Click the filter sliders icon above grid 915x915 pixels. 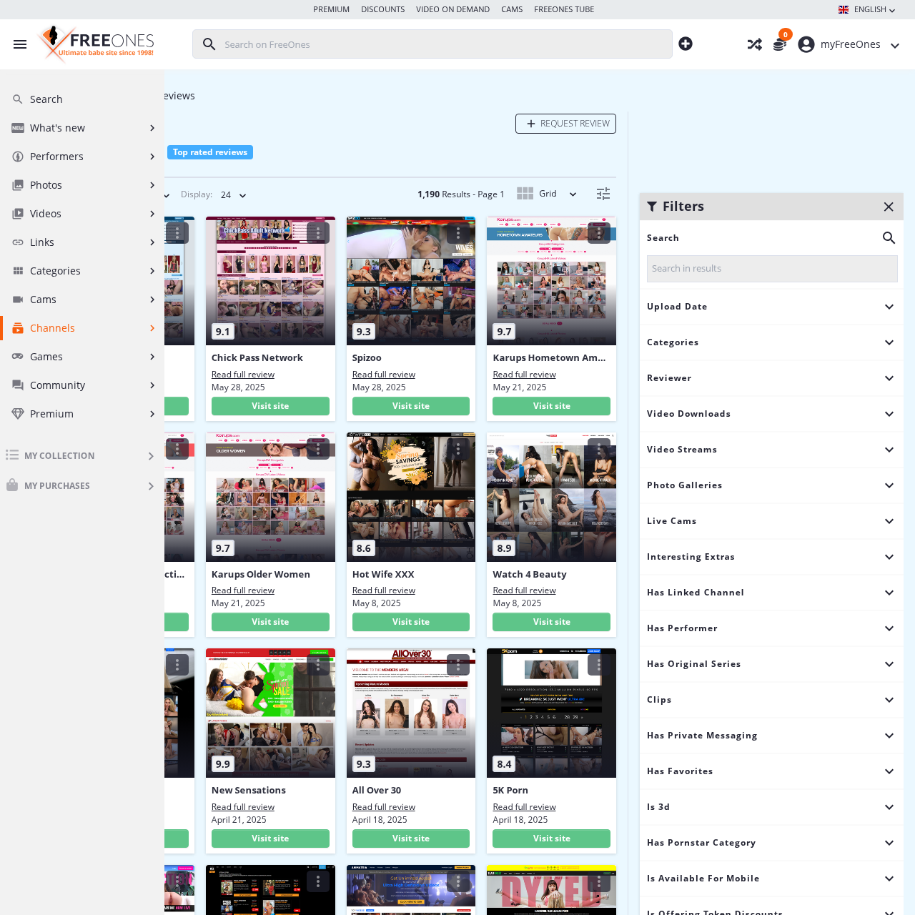coord(603,194)
